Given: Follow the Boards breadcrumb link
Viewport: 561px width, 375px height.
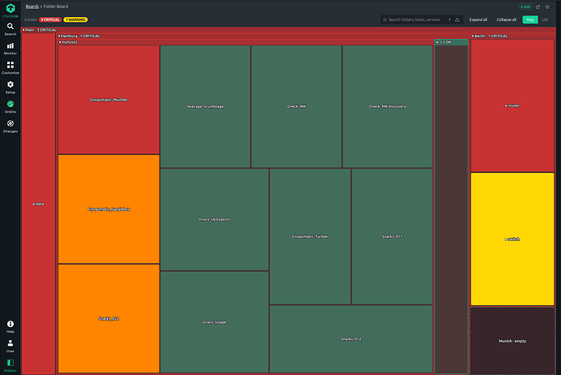Looking at the screenshot, I should [x=33, y=6].
